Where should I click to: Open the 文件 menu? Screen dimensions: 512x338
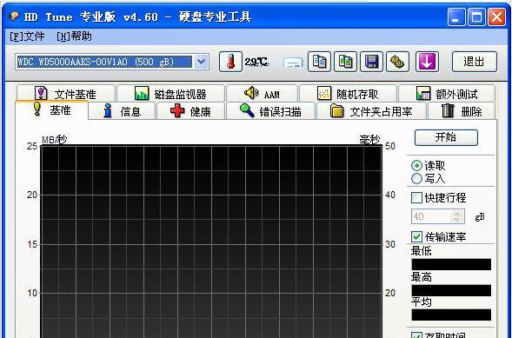27,36
